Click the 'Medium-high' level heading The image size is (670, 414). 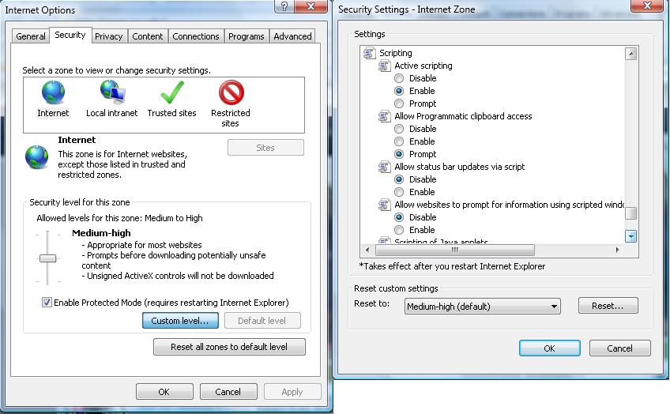[101, 233]
